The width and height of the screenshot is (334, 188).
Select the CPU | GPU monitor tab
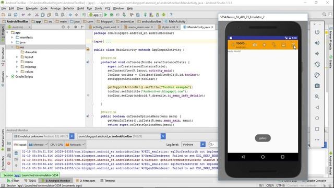click(56, 145)
